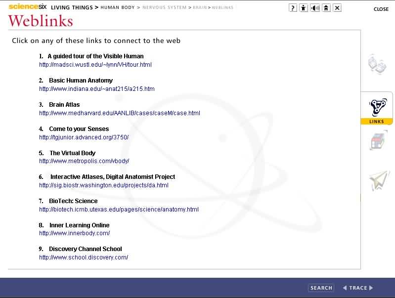Toggle sound with the speaker icon

pyautogui.click(x=315, y=8)
